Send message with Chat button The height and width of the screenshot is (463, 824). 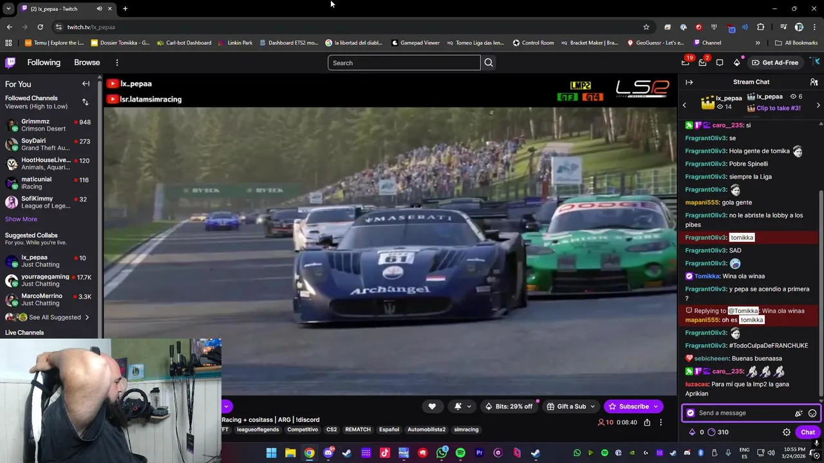[x=808, y=432]
